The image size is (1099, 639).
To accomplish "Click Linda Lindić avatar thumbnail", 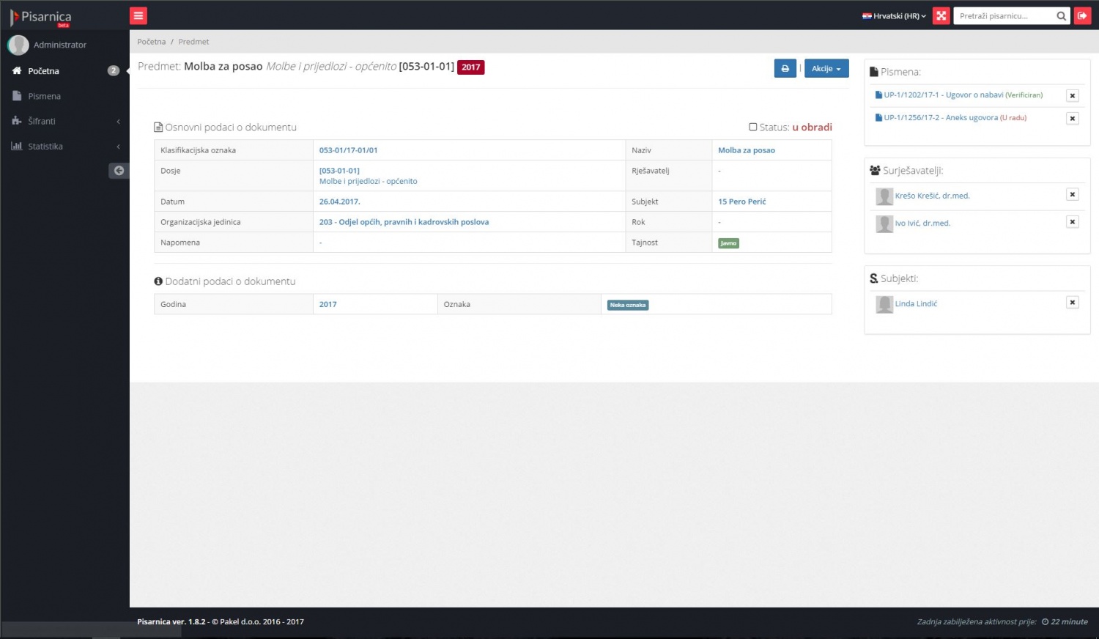I will [884, 304].
